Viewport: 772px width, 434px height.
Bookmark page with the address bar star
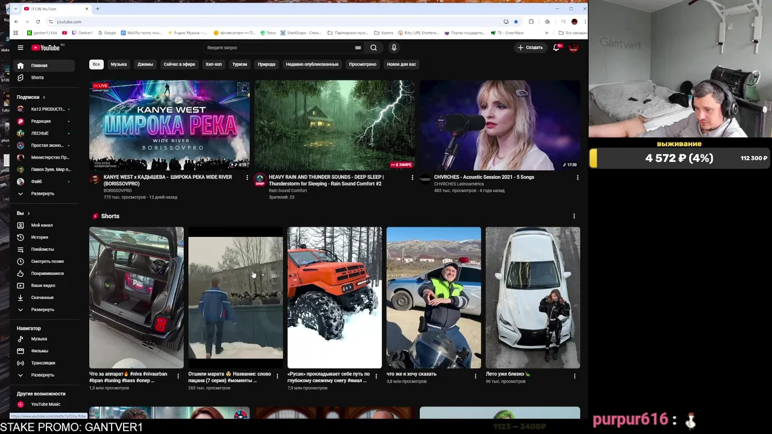[x=516, y=22]
